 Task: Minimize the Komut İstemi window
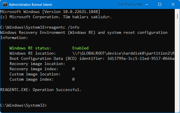click(x=147, y=4)
